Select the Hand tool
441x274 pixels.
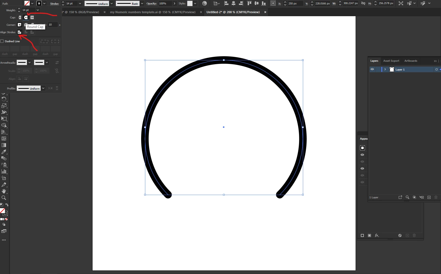[x=4, y=191]
